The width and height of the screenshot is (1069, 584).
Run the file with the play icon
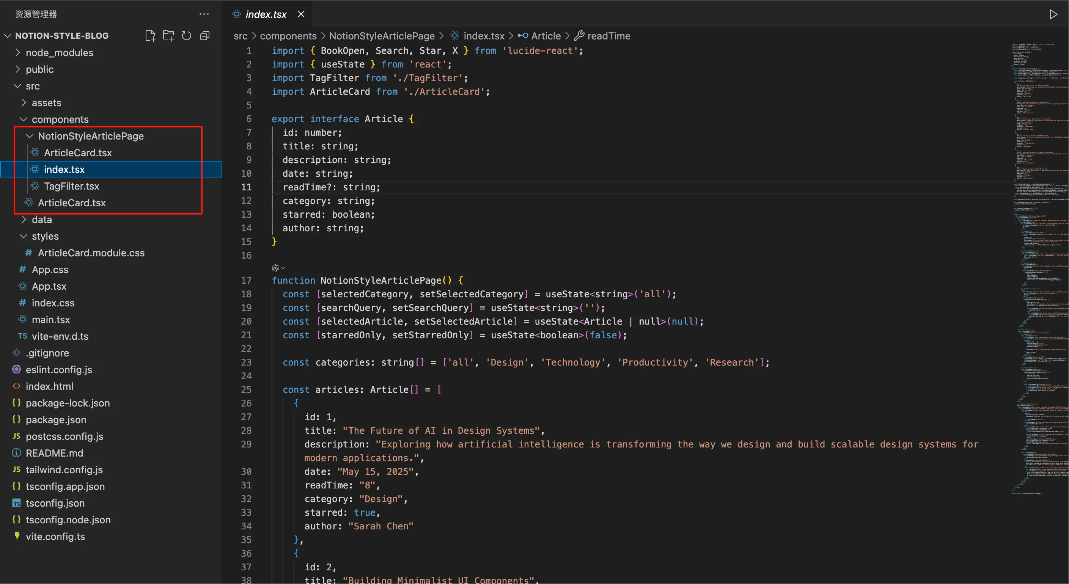click(1053, 14)
